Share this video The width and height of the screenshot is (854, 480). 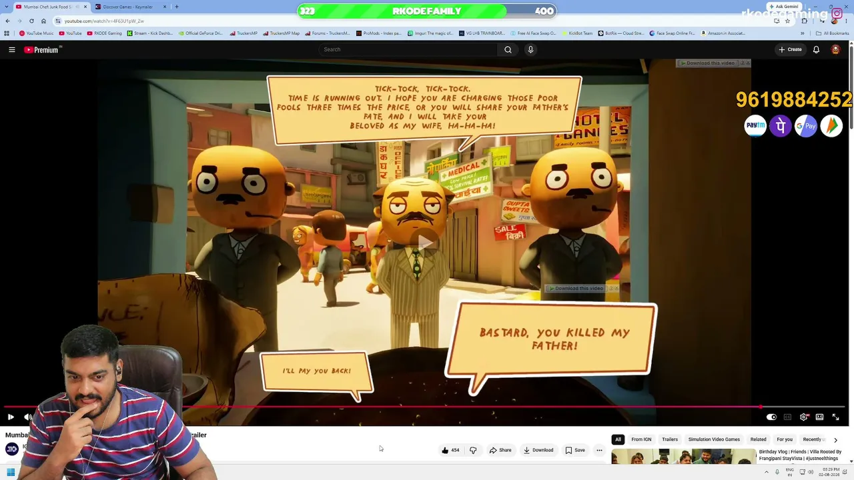tap(500, 450)
